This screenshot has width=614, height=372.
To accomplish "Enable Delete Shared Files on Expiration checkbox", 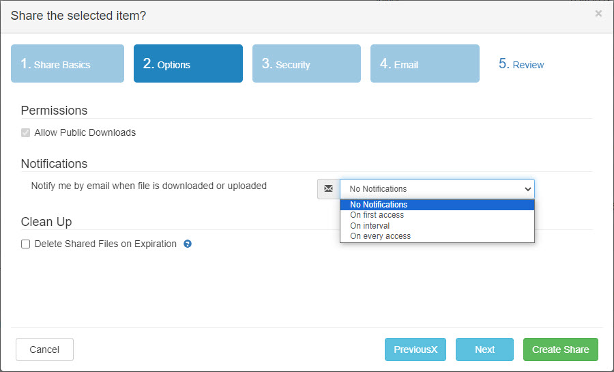I will [25, 244].
